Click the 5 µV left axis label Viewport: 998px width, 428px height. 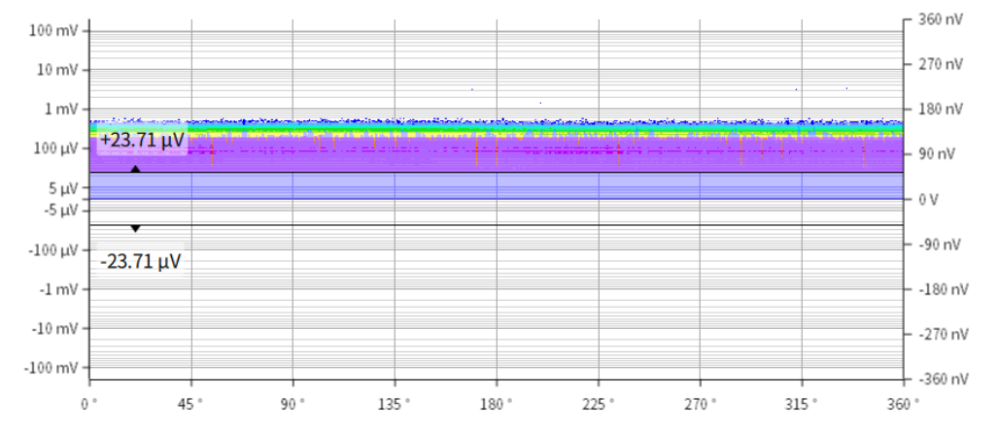tap(63, 188)
